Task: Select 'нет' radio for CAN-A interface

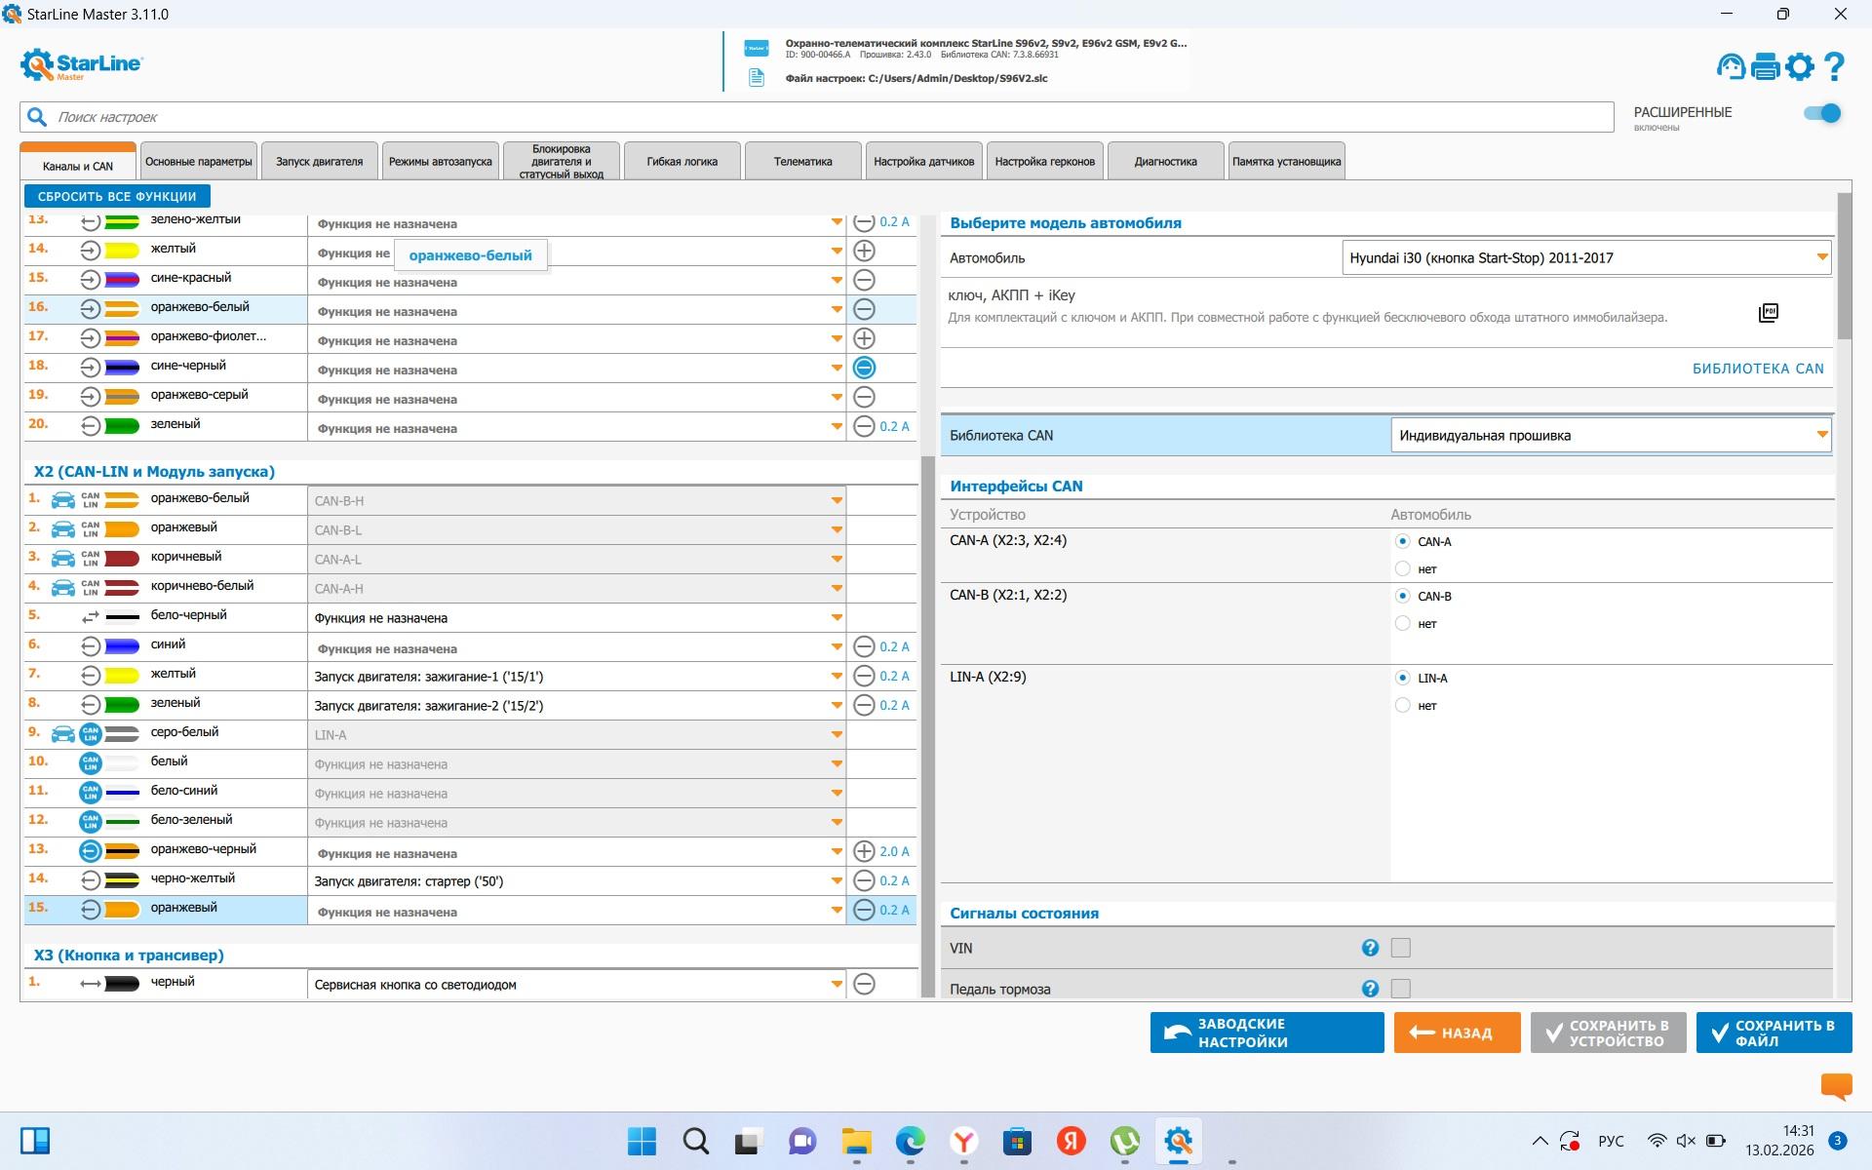Action: 1403,568
